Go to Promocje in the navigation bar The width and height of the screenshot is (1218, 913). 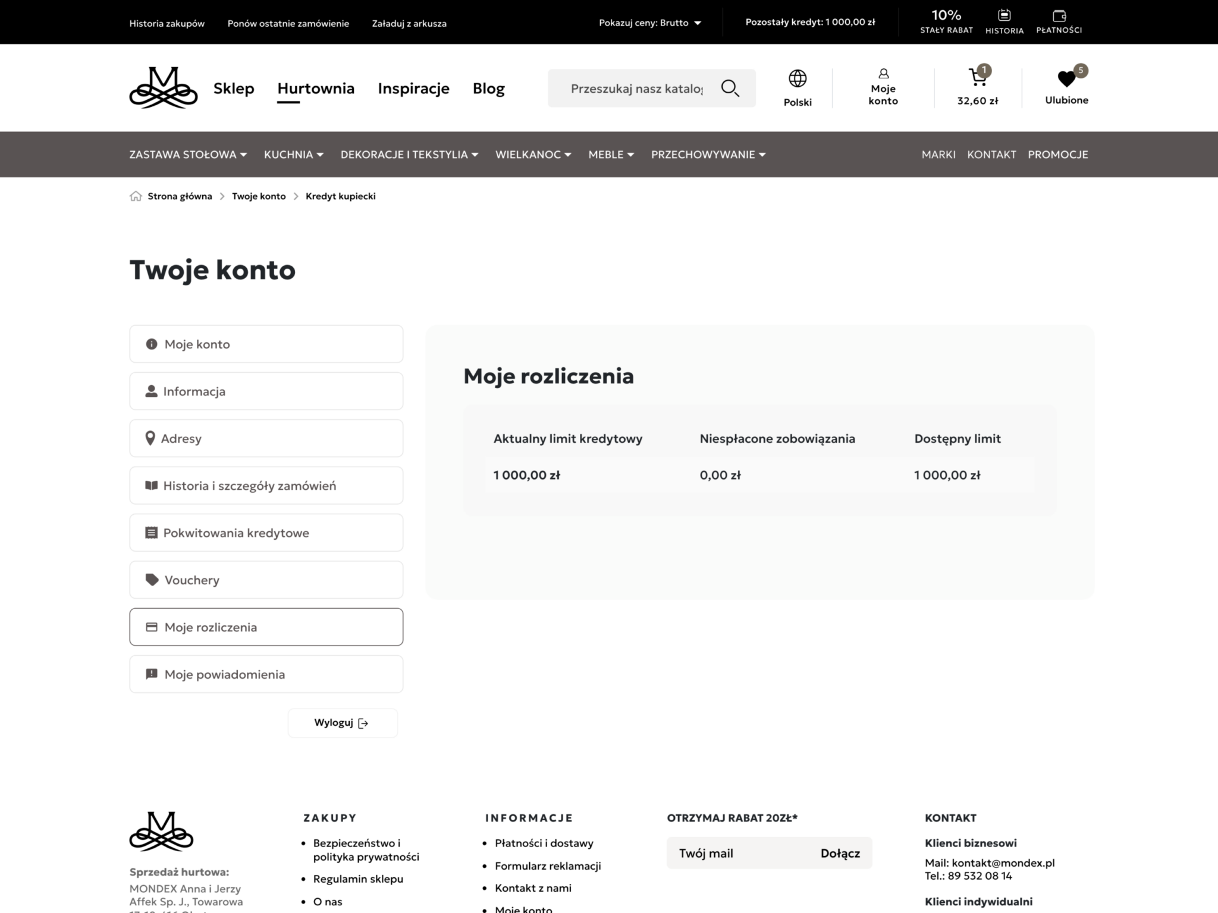[1058, 155]
